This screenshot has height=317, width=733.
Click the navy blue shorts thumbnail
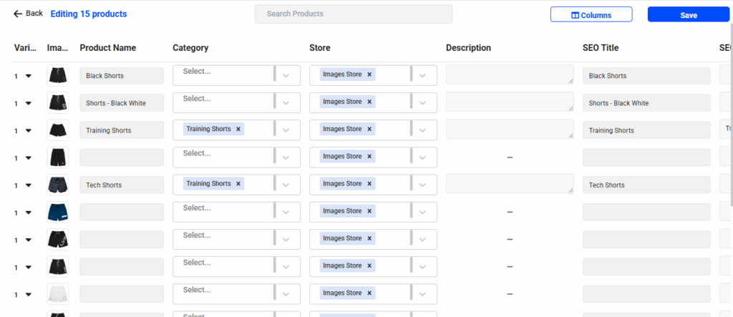(x=57, y=212)
